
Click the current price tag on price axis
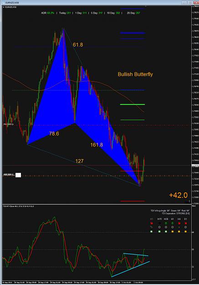[x=195, y=166]
